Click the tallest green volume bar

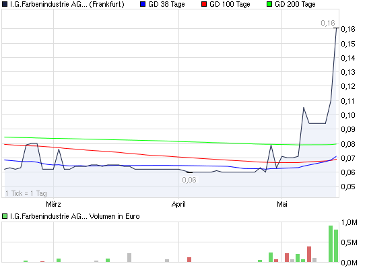331,244
